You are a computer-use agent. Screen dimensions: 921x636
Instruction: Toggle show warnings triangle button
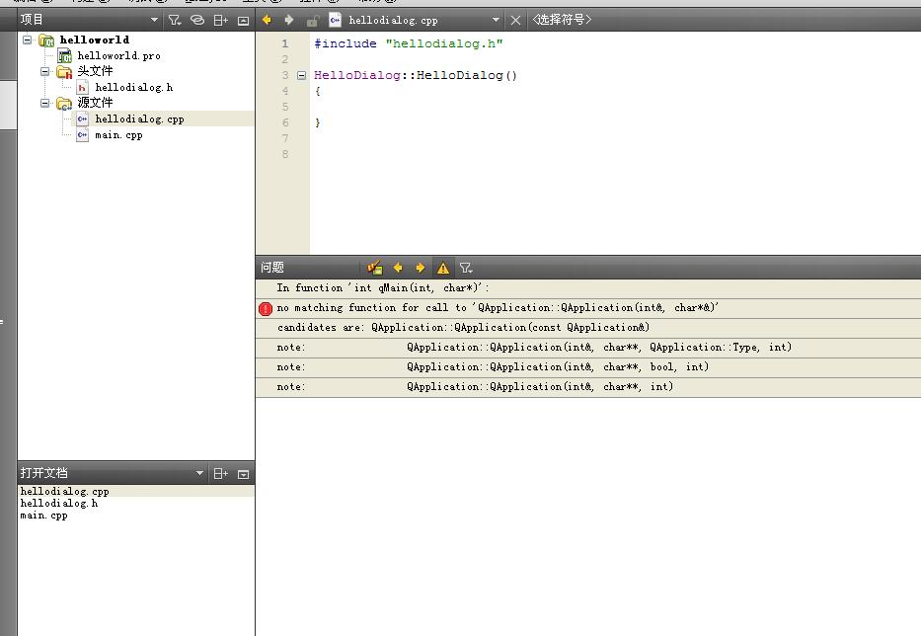pos(443,268)
